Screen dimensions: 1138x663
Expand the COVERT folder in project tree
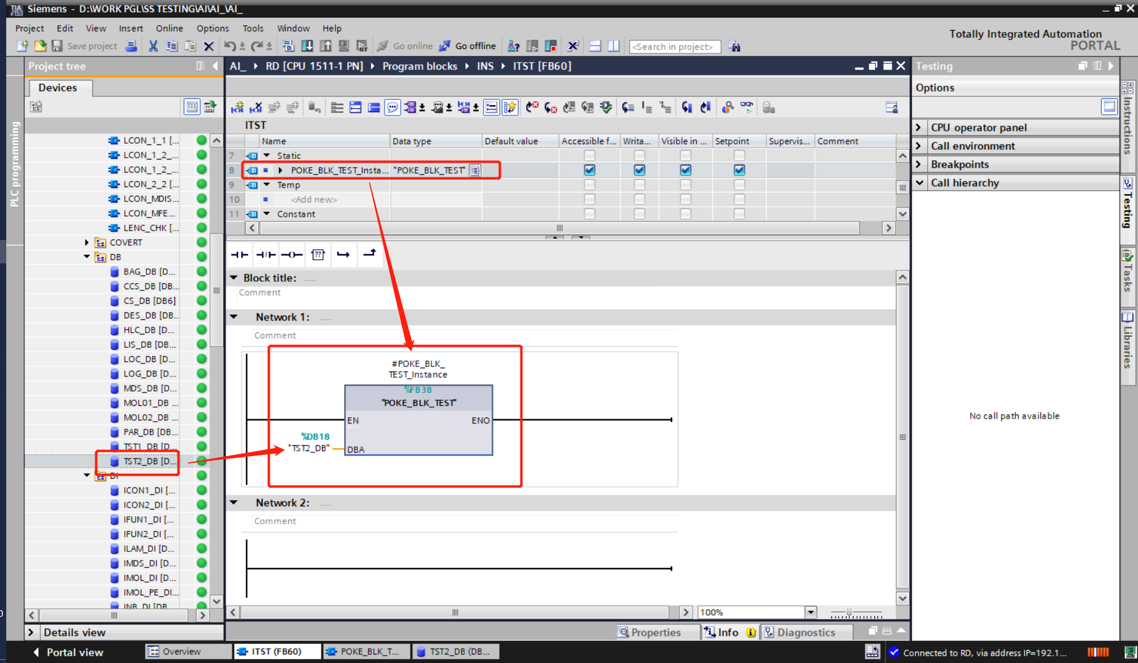[87, 242]
